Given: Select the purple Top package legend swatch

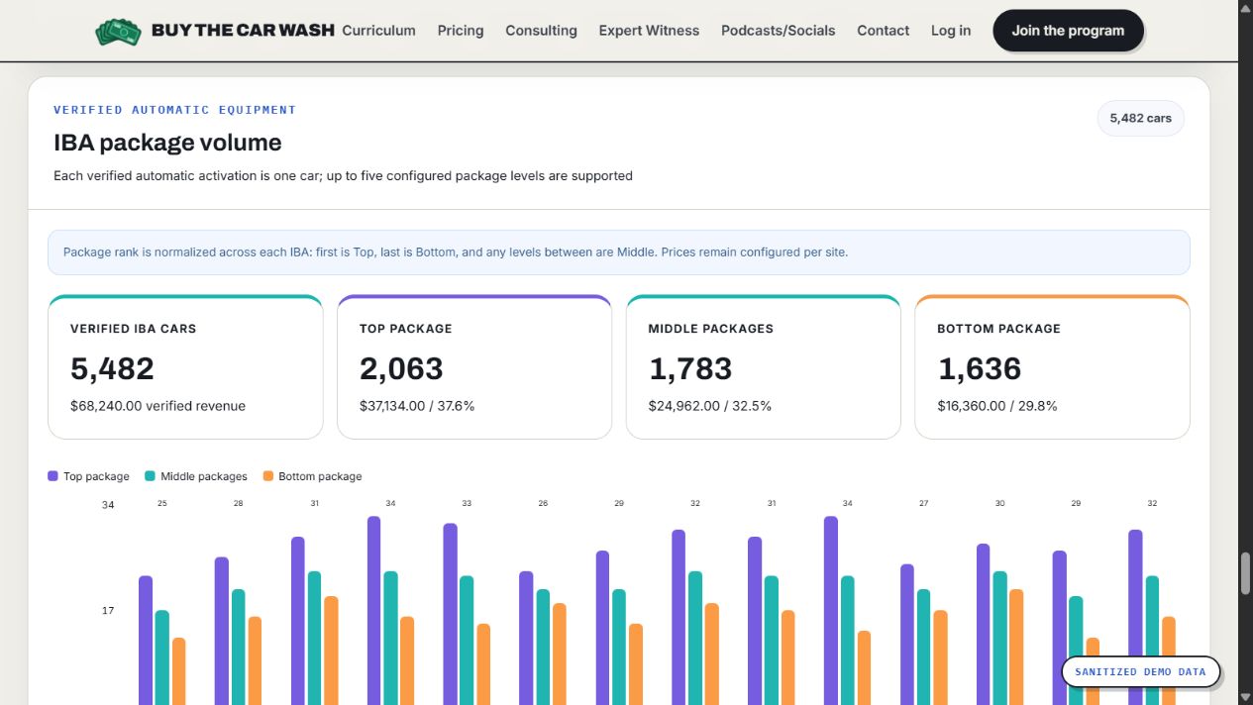Looking at the screenshot, I should (52, 476).
